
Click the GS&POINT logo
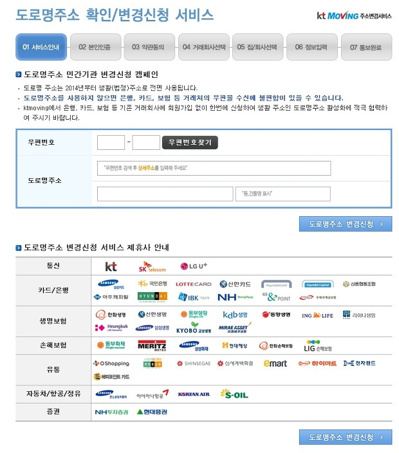point(276,297)
